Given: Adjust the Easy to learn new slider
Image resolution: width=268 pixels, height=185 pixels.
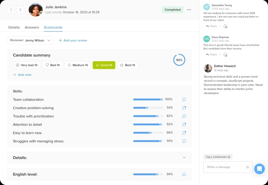Looking at the screenshot, I should pyautogui.click(x=150, y=133).
